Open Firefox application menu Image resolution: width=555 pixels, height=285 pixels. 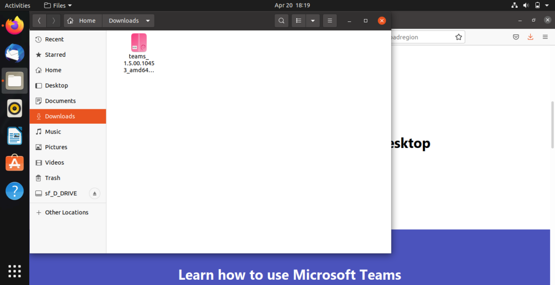[545, 37]
